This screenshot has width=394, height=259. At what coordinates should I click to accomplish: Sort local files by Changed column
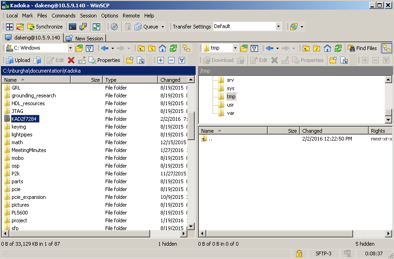click(172, 80)
